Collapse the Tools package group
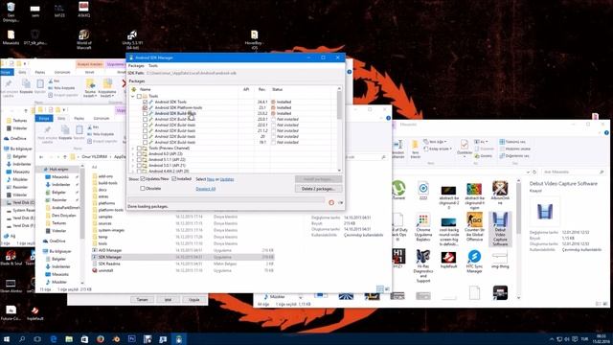Viewport: 613px width, 345px height. click(133, 96)
